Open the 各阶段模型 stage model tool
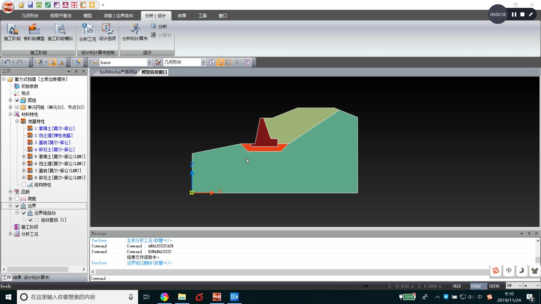Screen dimensions: 541x304 pyautogui.click(x=34, y=32)
